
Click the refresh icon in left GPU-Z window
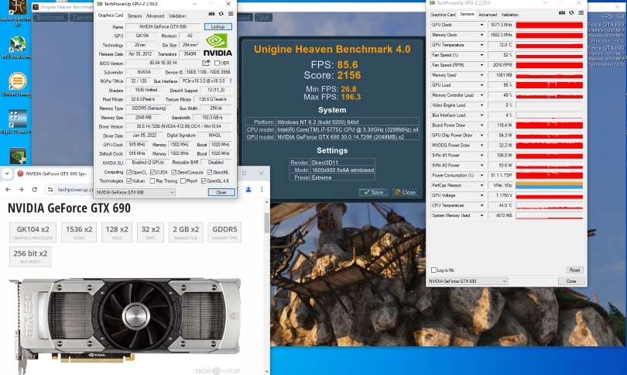[x=221, y=14]
